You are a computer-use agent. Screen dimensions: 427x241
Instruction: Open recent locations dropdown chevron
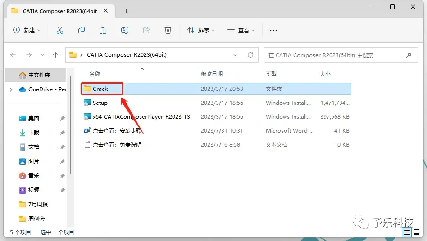(42, 55)
